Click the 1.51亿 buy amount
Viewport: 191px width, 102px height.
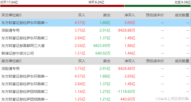80,53
